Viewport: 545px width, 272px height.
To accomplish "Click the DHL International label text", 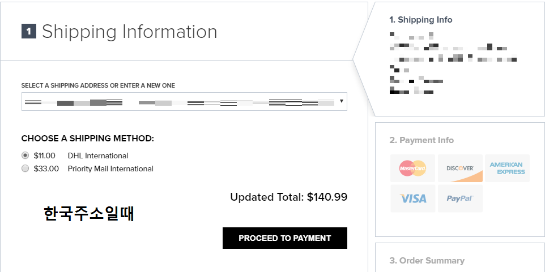I will point(98,156).
